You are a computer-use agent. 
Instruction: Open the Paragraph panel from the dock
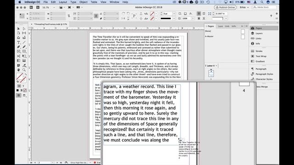pos(261,69)
